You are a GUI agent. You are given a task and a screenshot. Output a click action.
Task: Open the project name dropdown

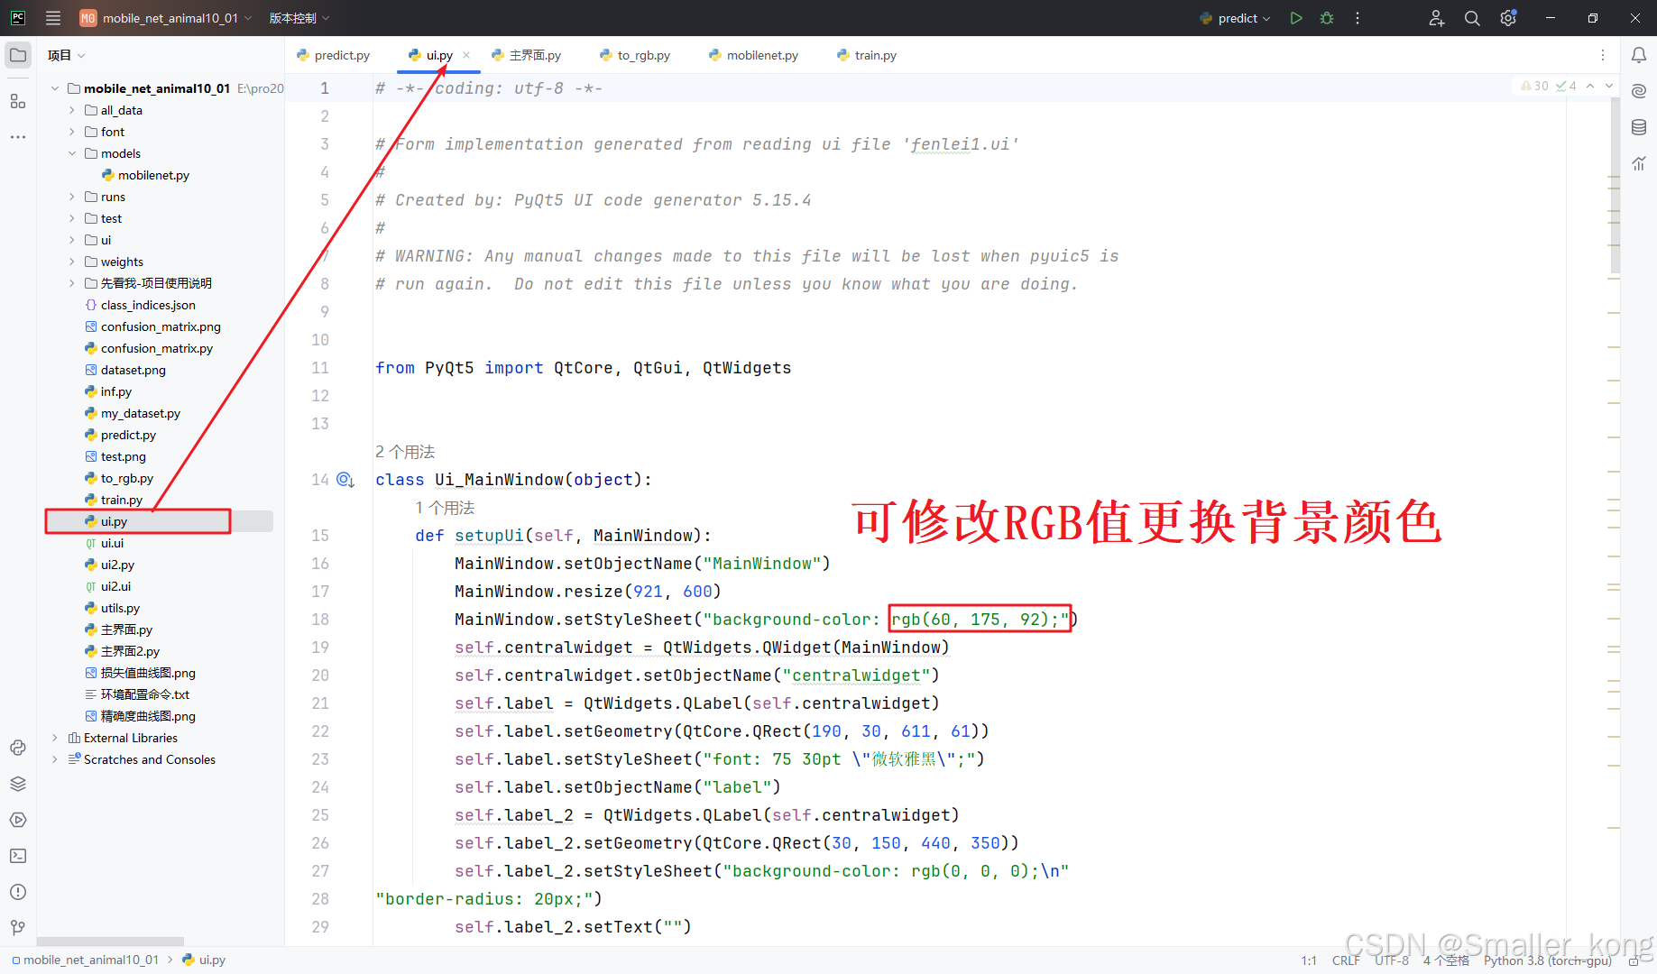click(164, 18)
